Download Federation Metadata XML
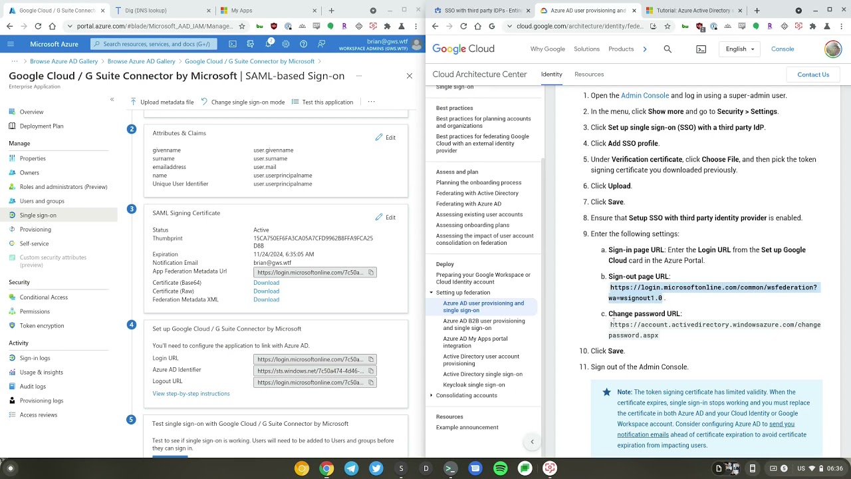Viewport: 851px width, 479px height. pyautogui.click(x=266, y=299)
